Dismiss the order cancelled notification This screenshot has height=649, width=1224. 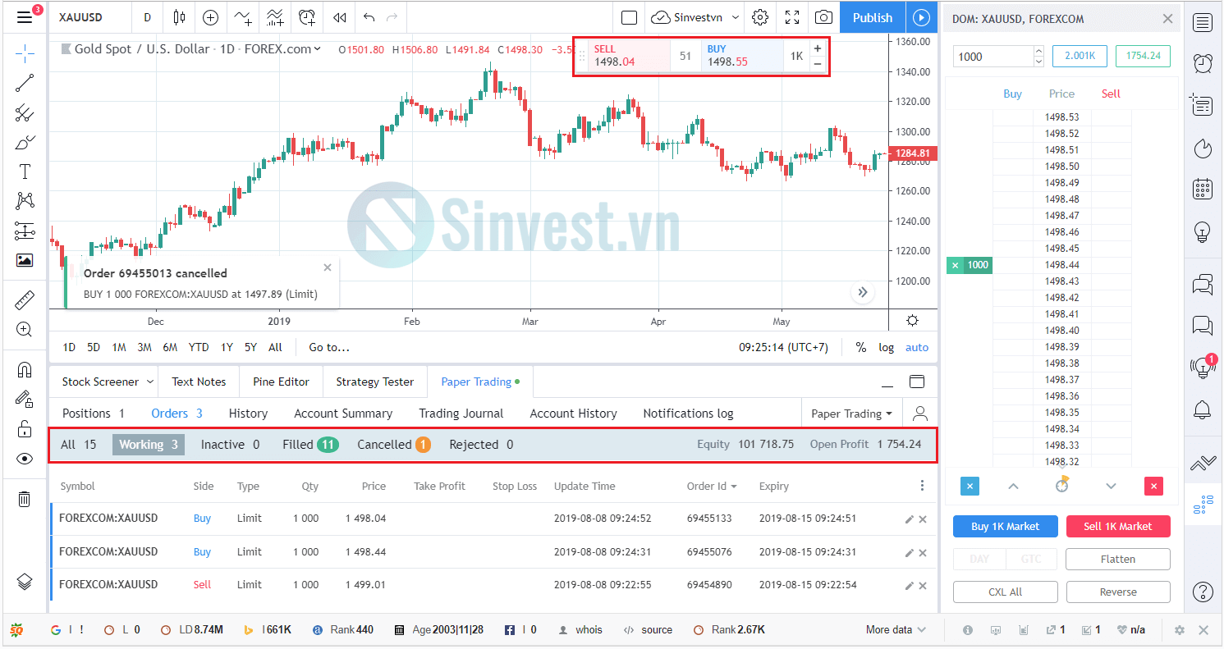click(x=328, y=267)
